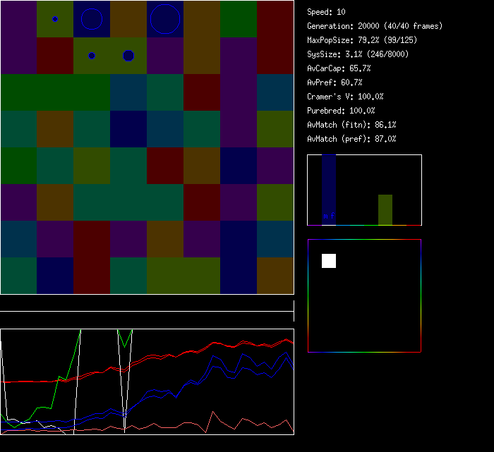
Task: Click the Speed: 10 readout
Action: pyautogui.click(x=327, y=12)
